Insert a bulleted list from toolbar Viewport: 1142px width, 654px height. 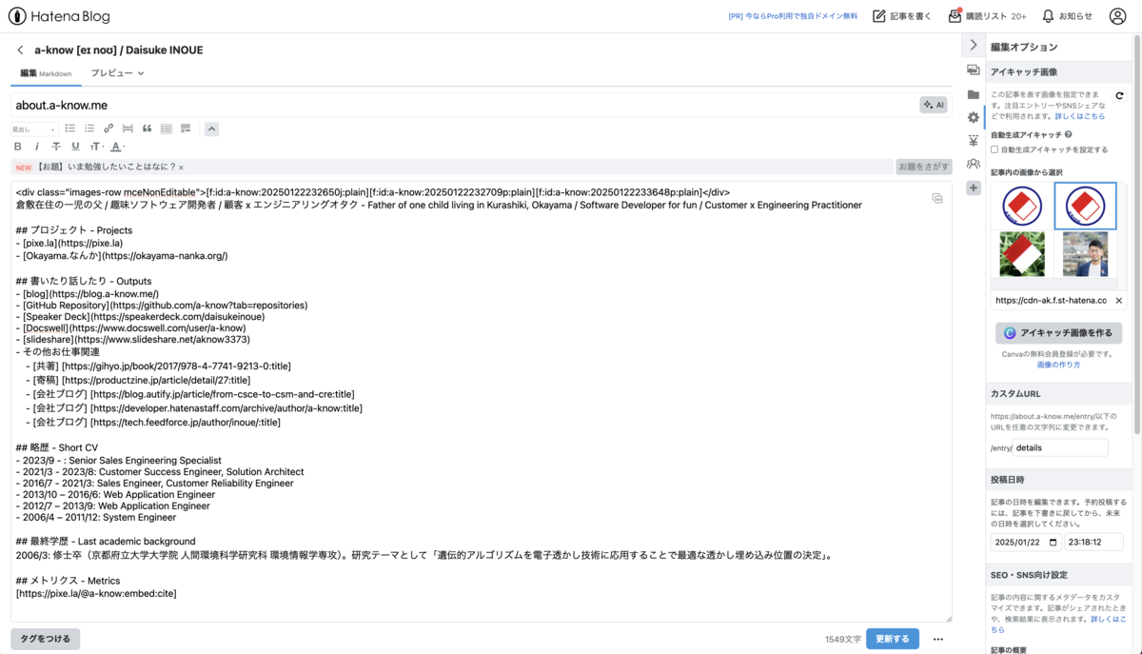69,129
